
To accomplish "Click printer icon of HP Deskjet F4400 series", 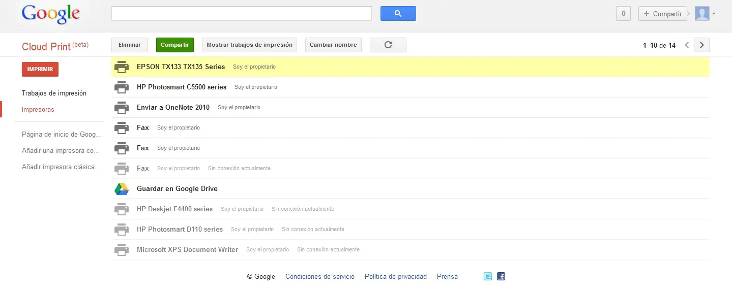I will pyautogui.click(x=122, y=209).
